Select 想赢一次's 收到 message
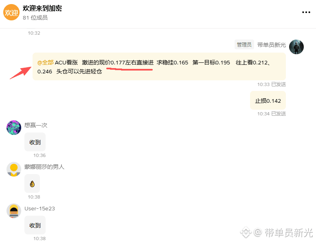This screenshot has height=243, width=316. tap(35, 142)
